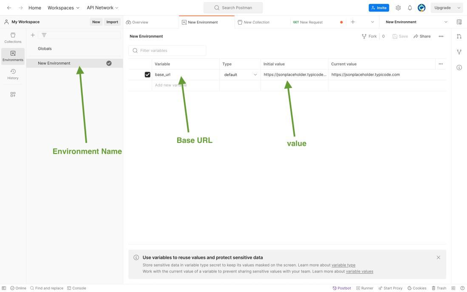Uncheck the base_url variable checkbox

147,74
